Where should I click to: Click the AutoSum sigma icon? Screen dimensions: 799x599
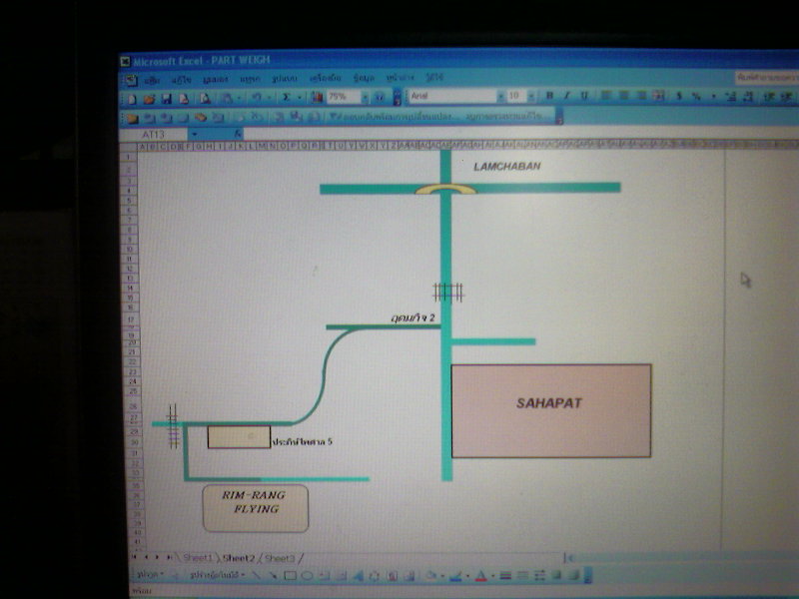click(287, 98)
